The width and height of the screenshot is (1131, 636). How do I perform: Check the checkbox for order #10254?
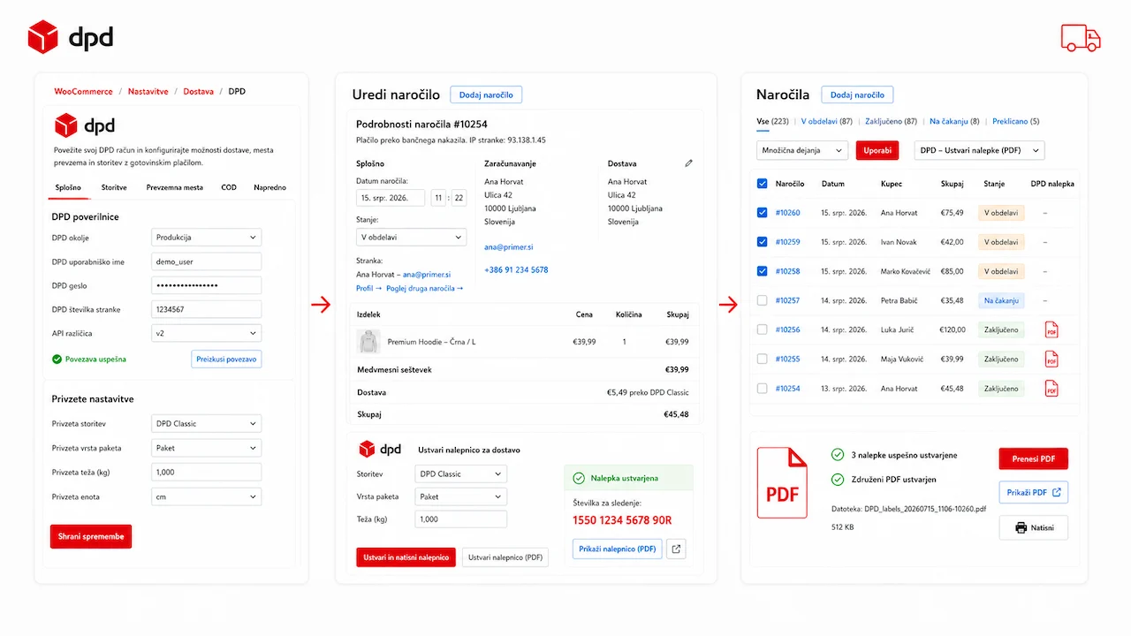coord(763,388)
